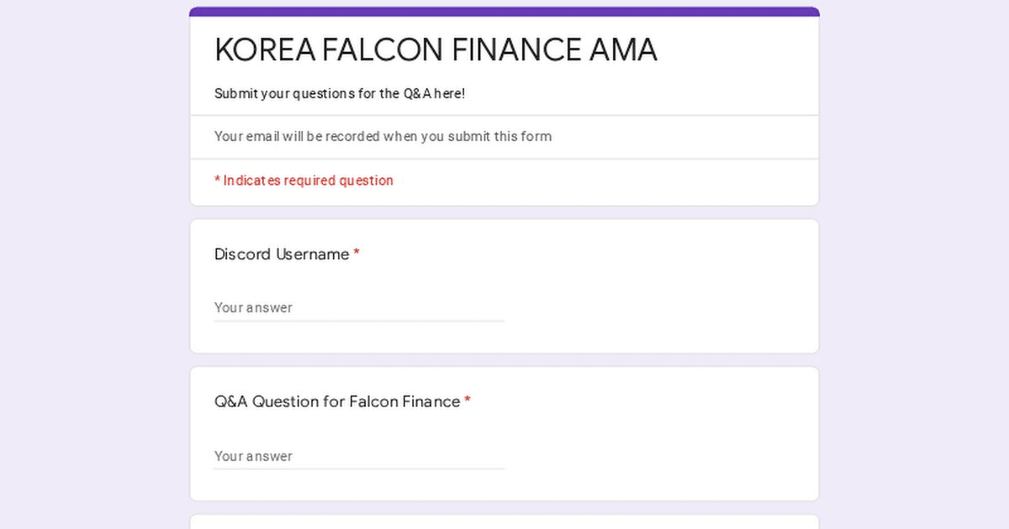
Task: Select the 'Submit your questions' description text
Action: click(339, 93)
